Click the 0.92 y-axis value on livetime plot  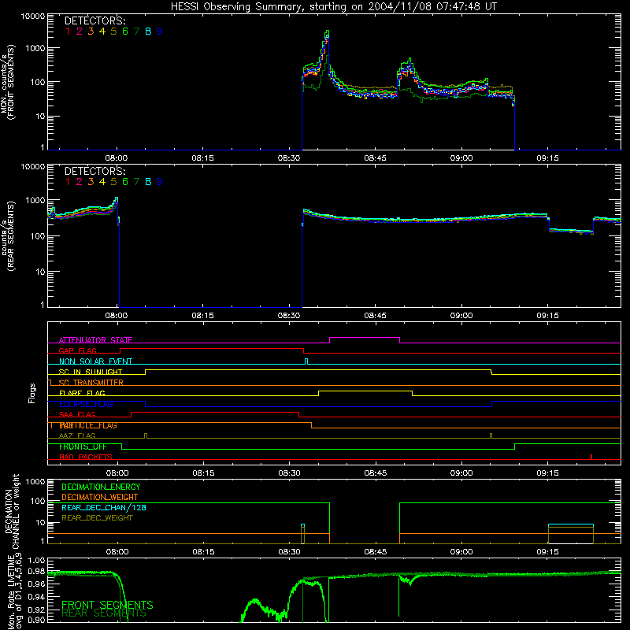click(x=36, y=610)
